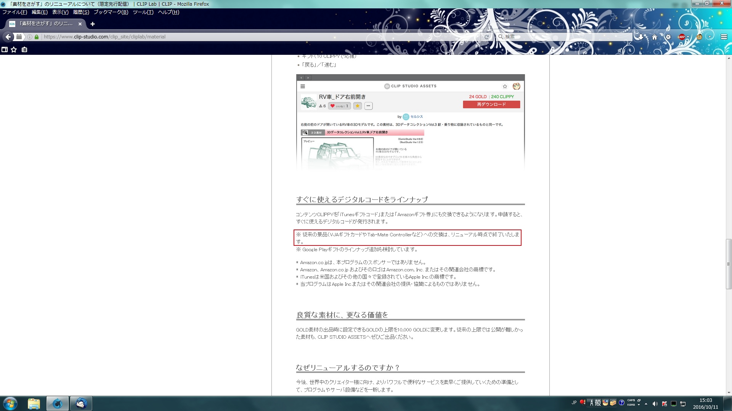The image size is (732, 411).
Task: Expand the hidden system tray icons arrow
Action: [646, 404]
